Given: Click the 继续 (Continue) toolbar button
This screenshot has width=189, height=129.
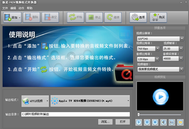Looking at the screenshot, I should [113, 17].
